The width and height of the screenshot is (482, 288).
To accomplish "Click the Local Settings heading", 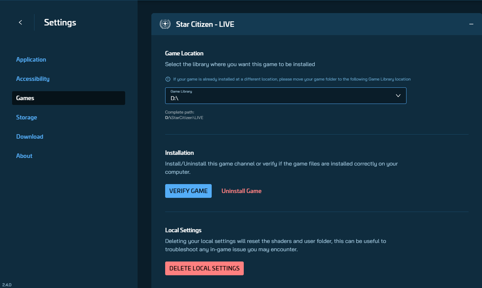I will coord(183,230).
